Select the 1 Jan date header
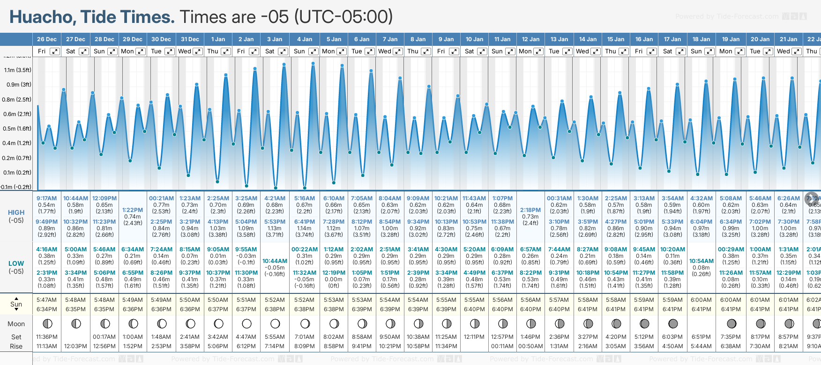The width and height of the screenshot is (821, 365). coord(218,39)
